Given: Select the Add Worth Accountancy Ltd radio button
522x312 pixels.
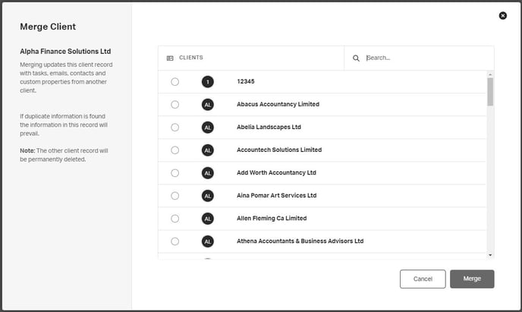Looking at the screenshot, I should pyautogui.click(x=175, y=172).
